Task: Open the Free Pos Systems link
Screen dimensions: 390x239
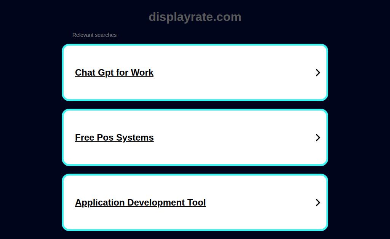Action: (114, 138)
